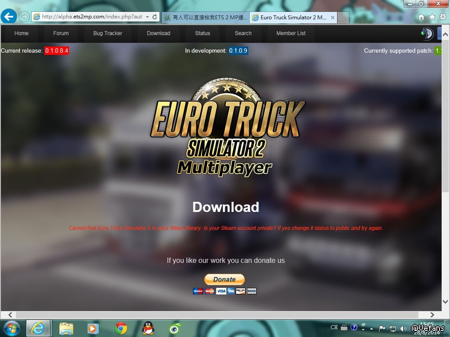
Task: Close the Euro Truck Simulator 2 tab
Action: [x=332, y=18]
